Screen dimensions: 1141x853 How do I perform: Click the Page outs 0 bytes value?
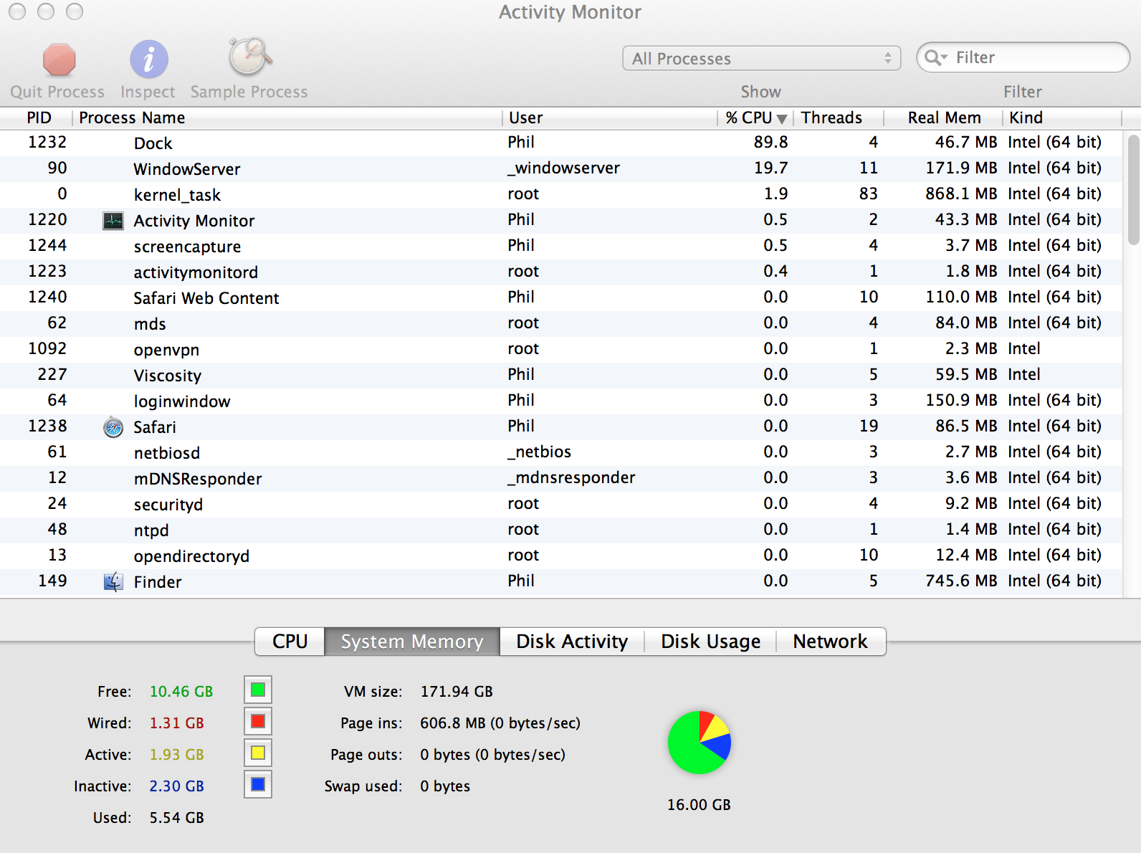tap(492, 755)
